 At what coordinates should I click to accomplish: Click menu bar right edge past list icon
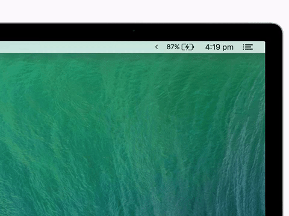click(259, 47)
